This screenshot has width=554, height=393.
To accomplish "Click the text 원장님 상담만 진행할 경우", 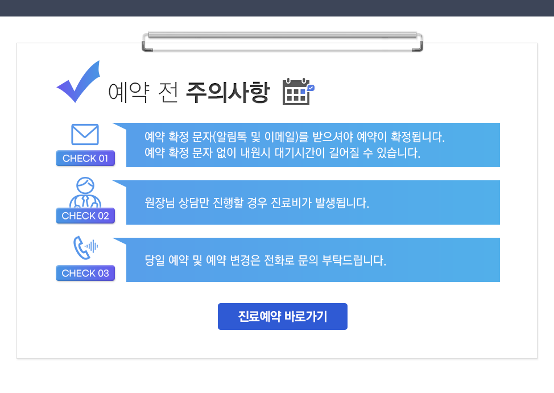I will [206, 202].
